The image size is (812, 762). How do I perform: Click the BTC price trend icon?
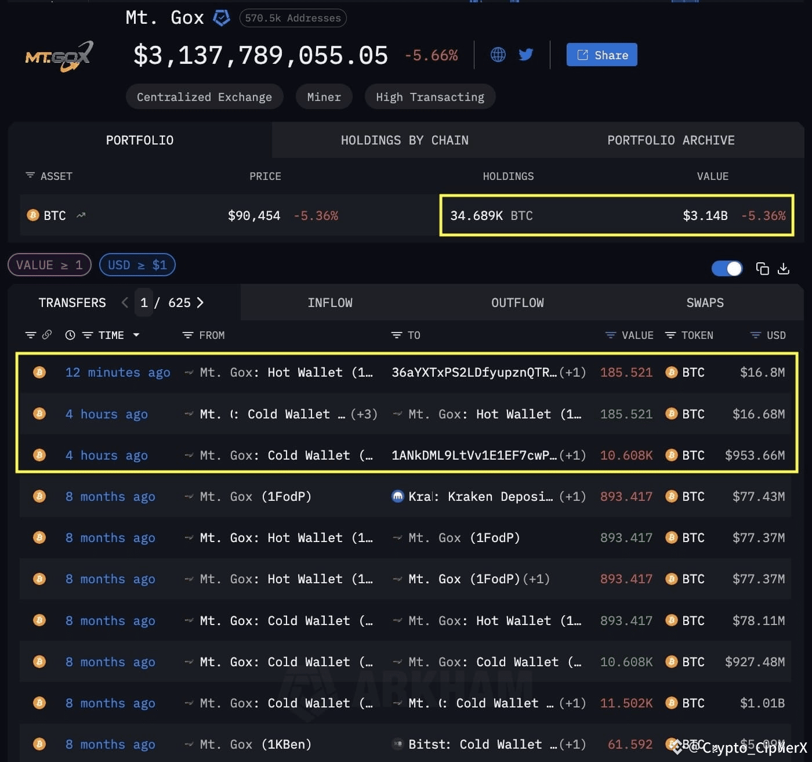81,215
